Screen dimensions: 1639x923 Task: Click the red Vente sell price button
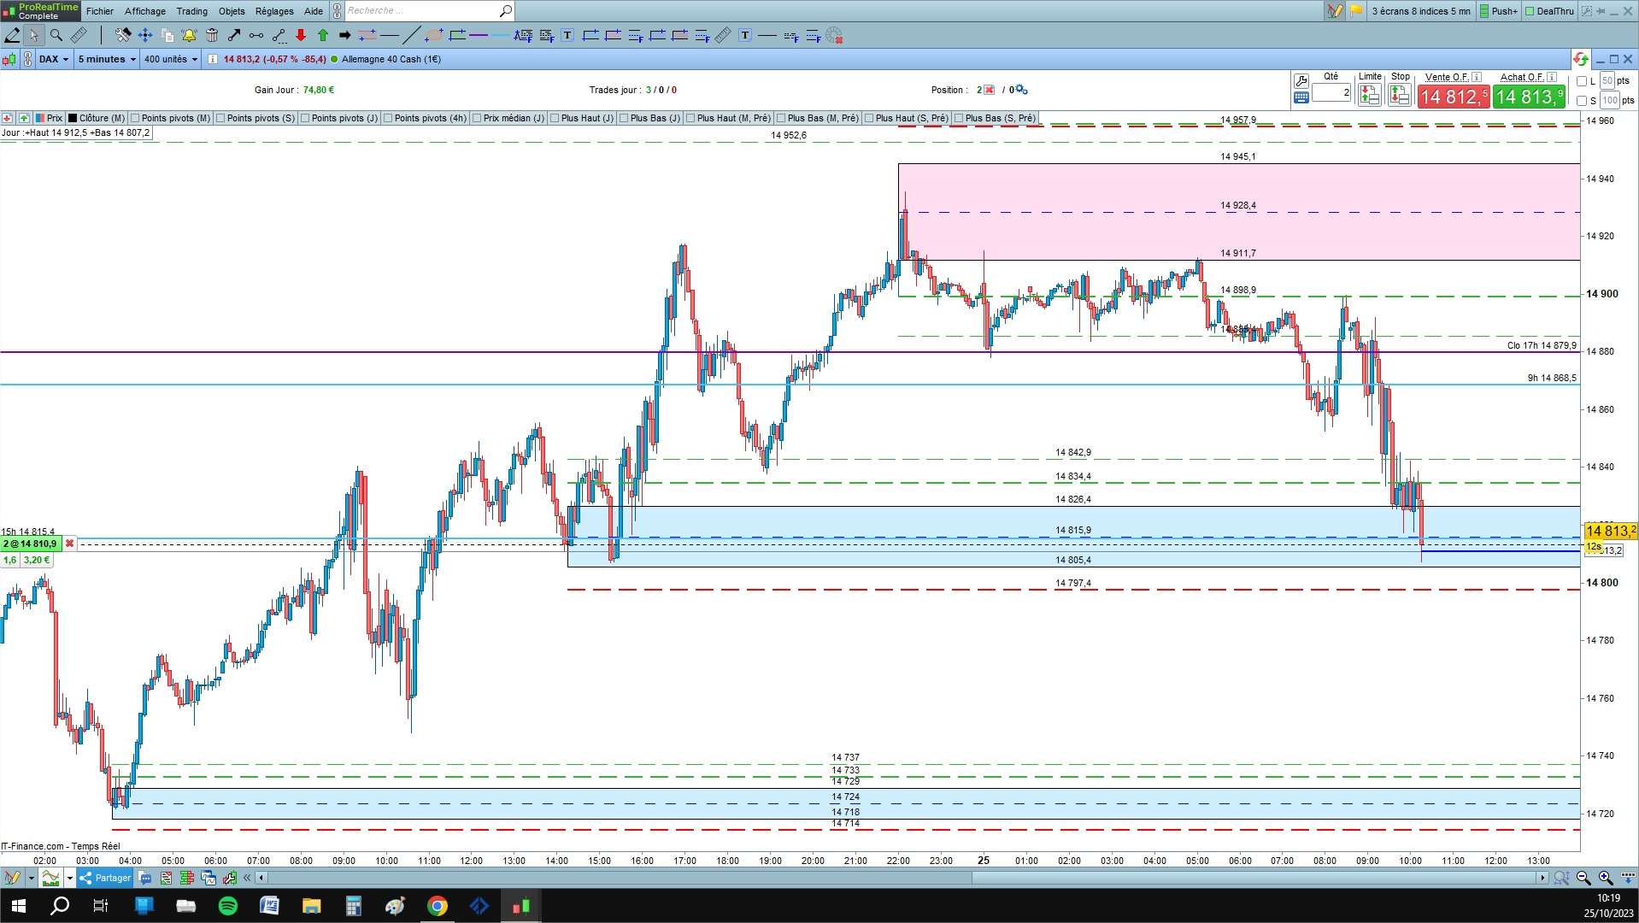[1453, 97]
